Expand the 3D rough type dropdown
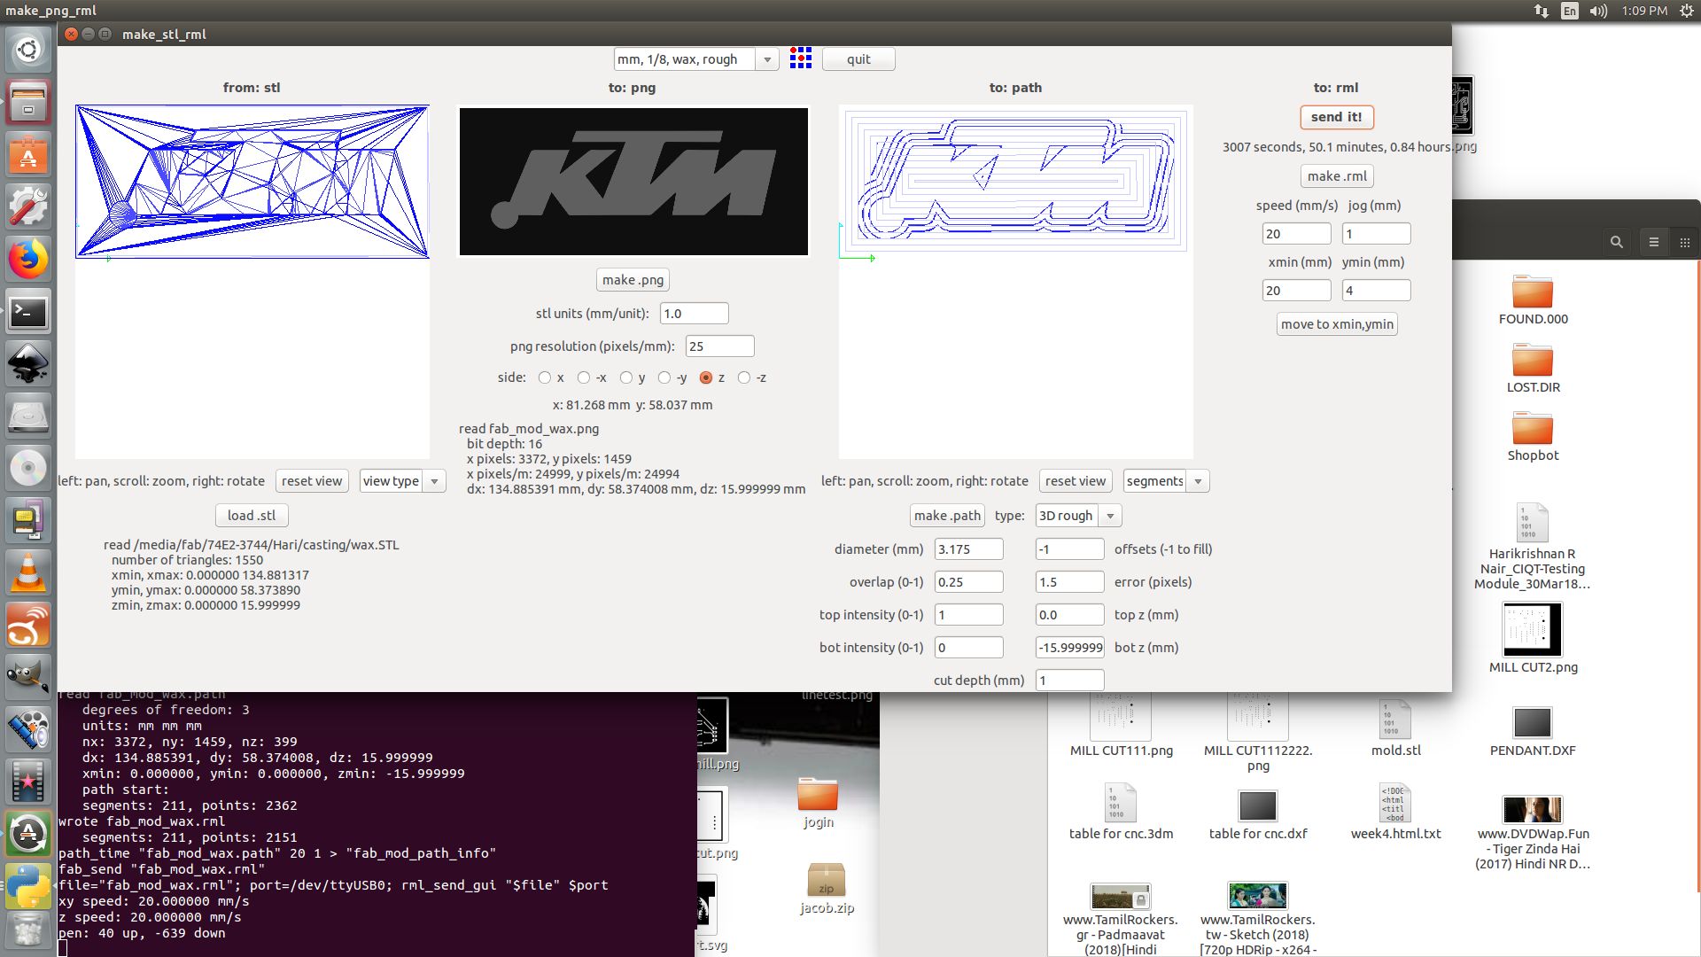 [1109, 516]
